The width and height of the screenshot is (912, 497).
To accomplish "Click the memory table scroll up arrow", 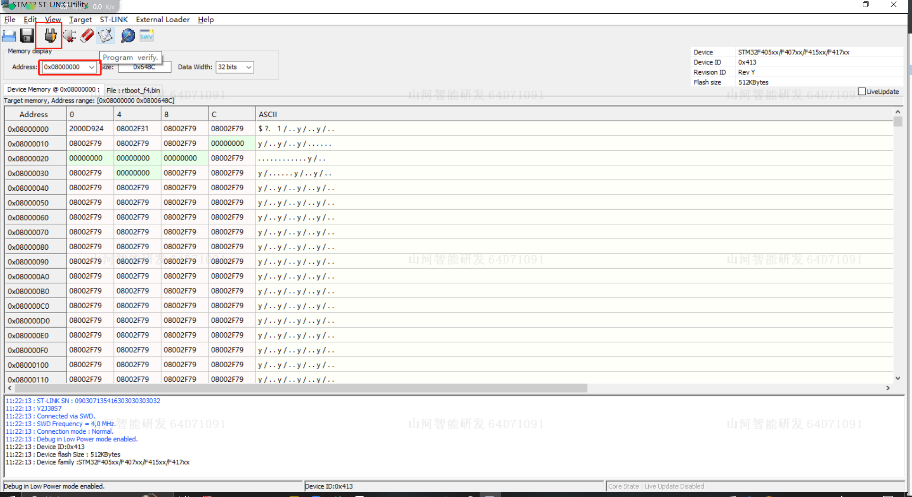I will coord(898,112).
